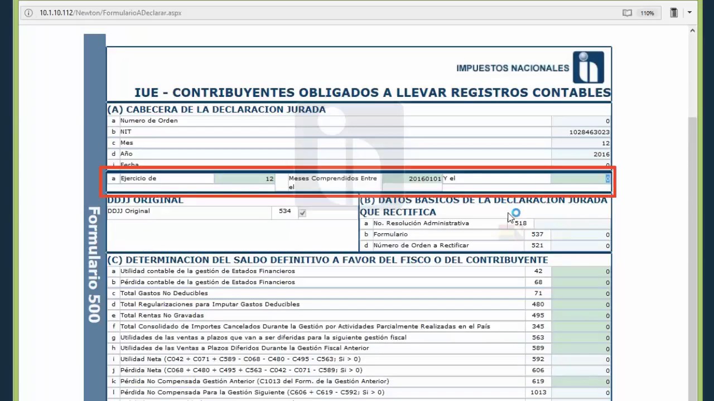Click the 'IUE - CONTRIBUYENTES OBLIGADOS' form title
Screen dimensions: 714x401
[x=373, y=92]
